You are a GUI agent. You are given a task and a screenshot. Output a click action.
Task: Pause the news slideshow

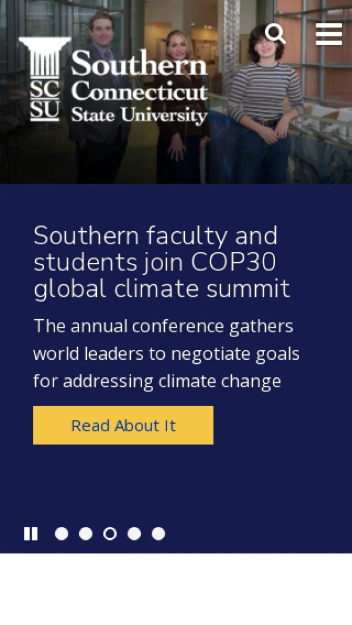(x=31, y=533)
